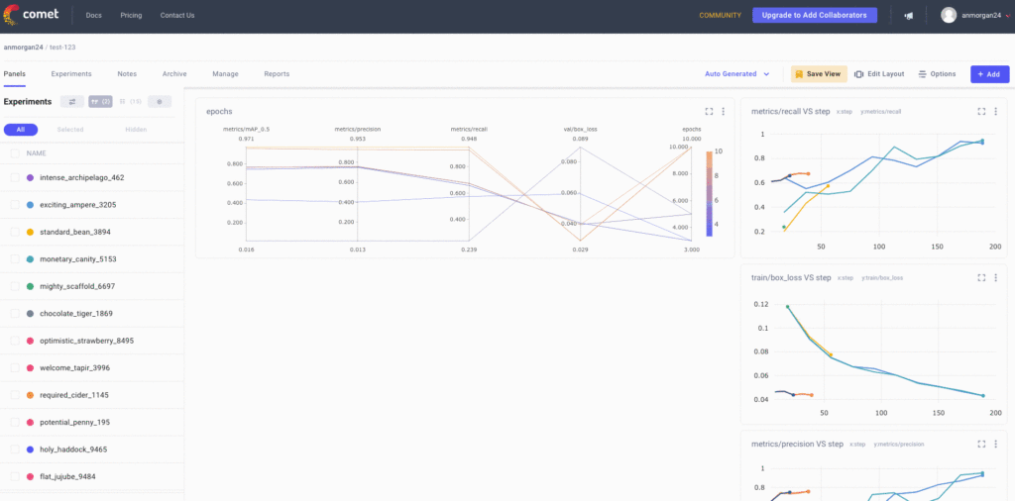Check the optimistic_strawberry_8495 checkbox
The height and width of the screenshot is (501, 1015).
click(x=14, y=341)
